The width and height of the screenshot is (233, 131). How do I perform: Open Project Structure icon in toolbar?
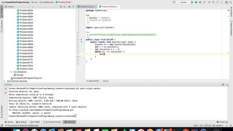(x=226, y=2)
